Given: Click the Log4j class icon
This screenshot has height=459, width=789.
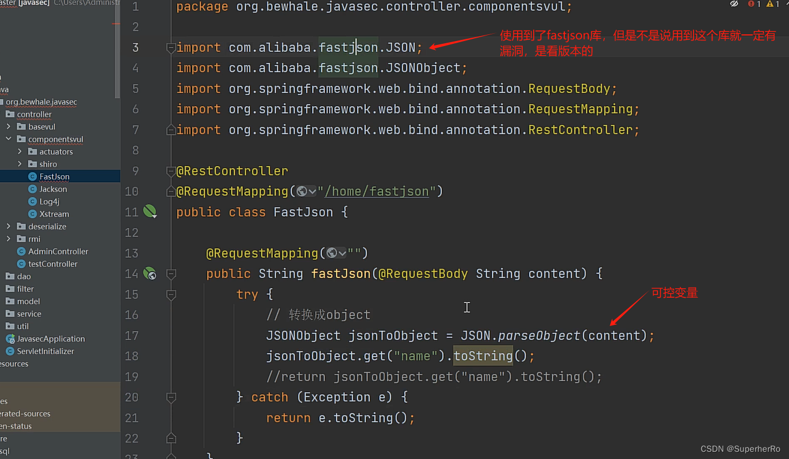Looking at the screenshot, I should pyautogui.click(x=32, y=201).
